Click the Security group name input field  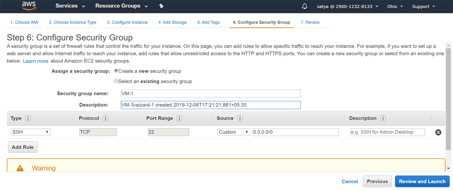coord(211,93)
